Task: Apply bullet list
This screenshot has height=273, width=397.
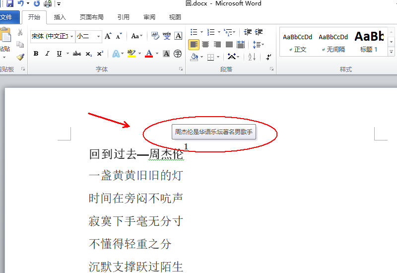Action: pos(194,32)
